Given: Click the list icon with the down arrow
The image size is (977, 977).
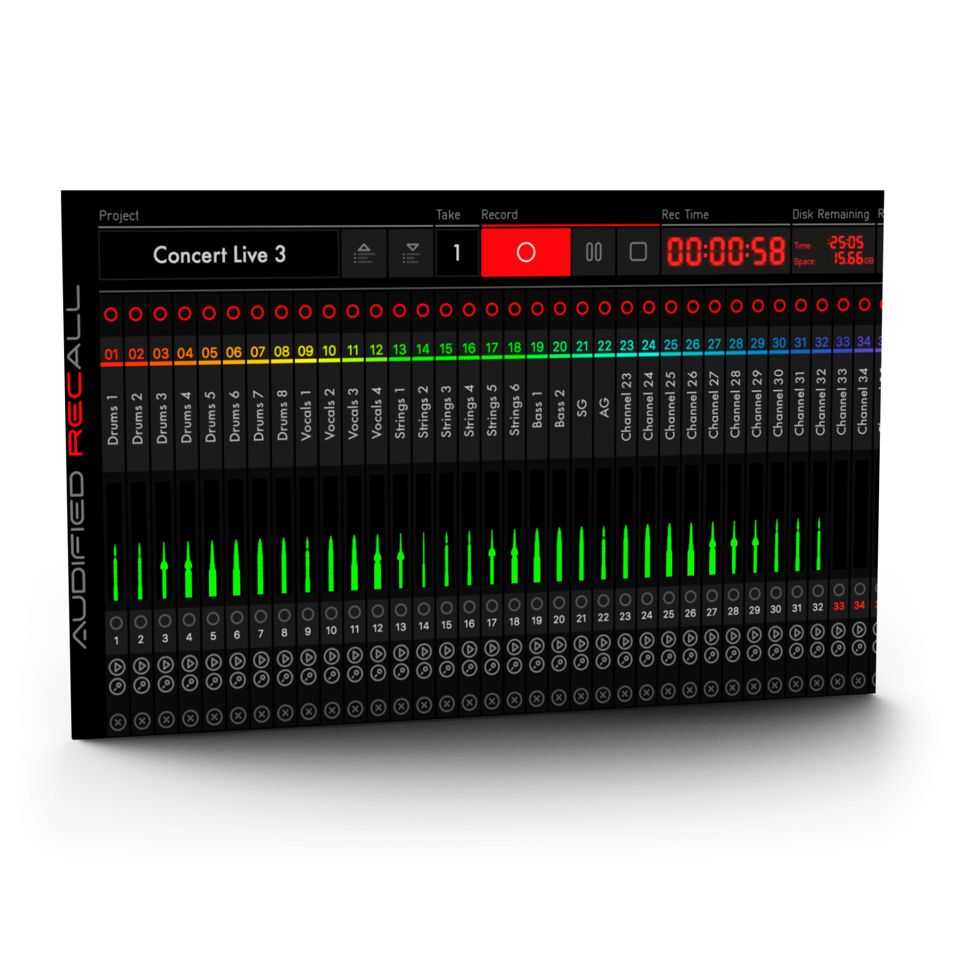Looking at the screenshot, I should pyautogui.click(x=411, y=253).
